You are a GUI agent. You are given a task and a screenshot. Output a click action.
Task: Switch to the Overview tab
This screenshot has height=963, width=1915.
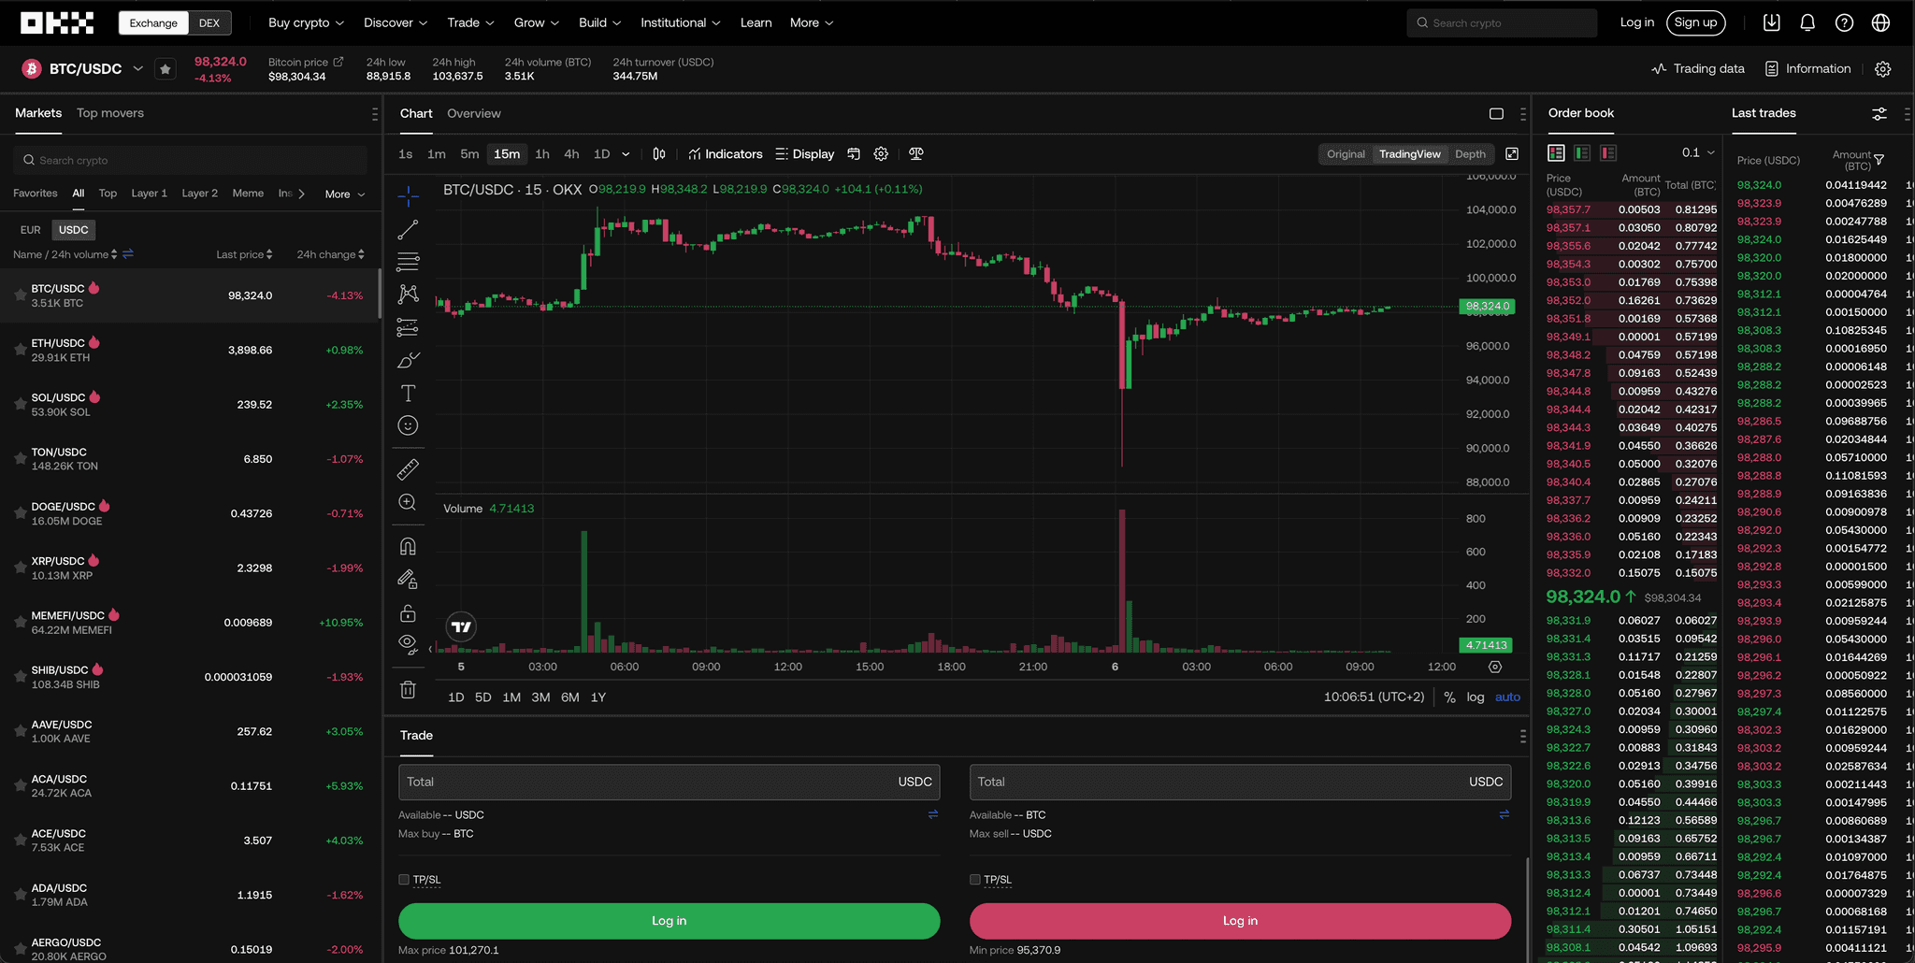[474, 113]
